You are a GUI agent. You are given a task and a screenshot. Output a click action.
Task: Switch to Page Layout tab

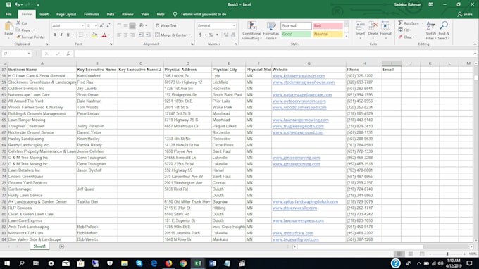point(66,14)
